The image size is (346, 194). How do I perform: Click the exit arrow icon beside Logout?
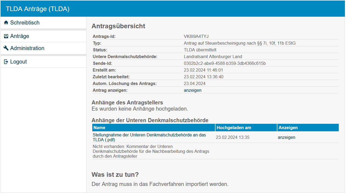6,62
